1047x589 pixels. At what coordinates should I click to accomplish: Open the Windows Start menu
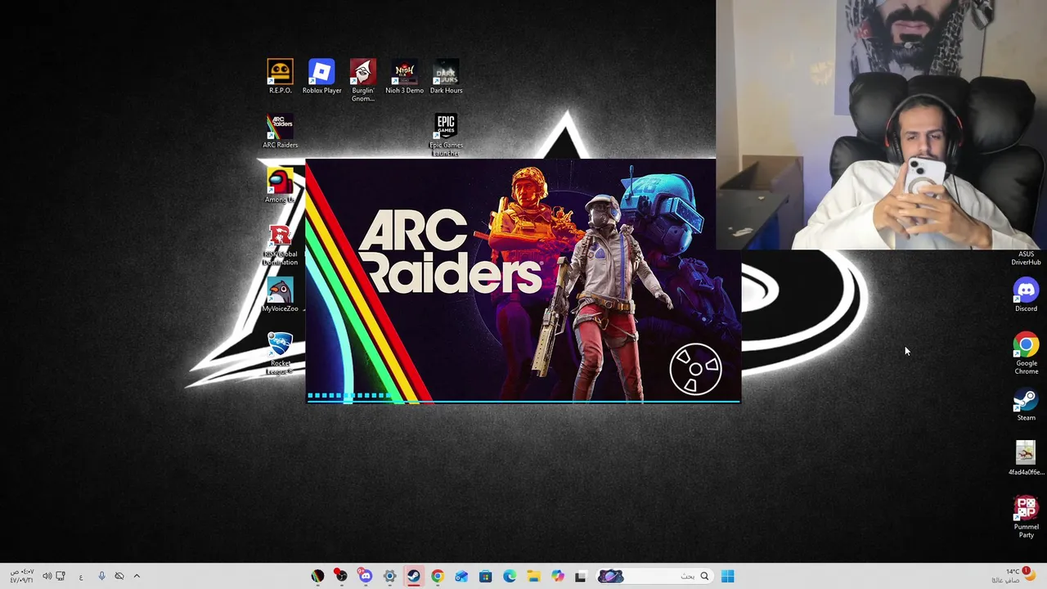coord(727,576)
